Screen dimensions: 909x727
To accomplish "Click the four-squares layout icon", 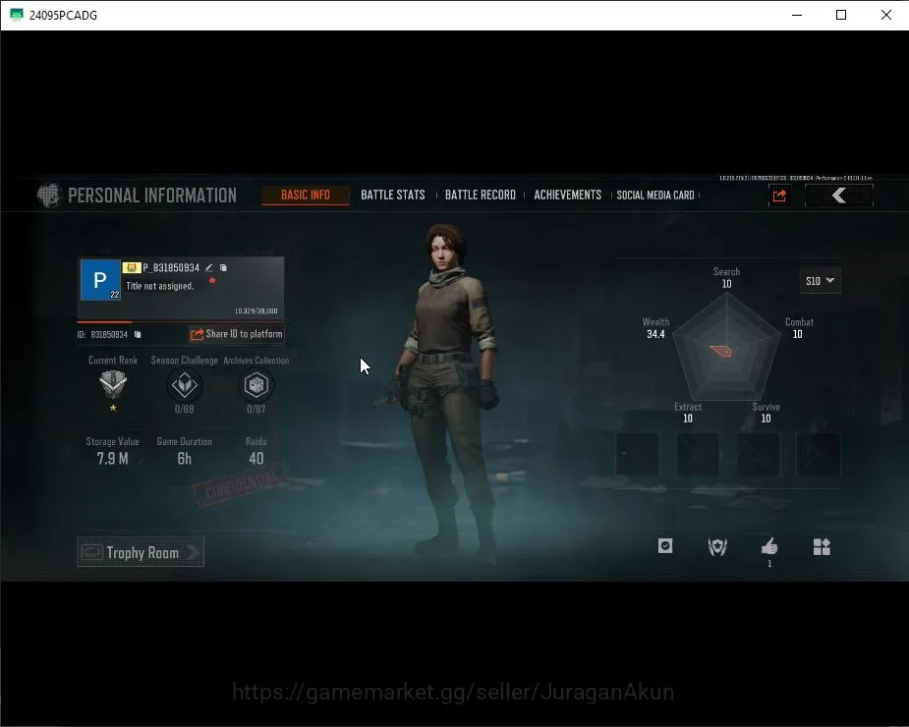I will point(822,546).
